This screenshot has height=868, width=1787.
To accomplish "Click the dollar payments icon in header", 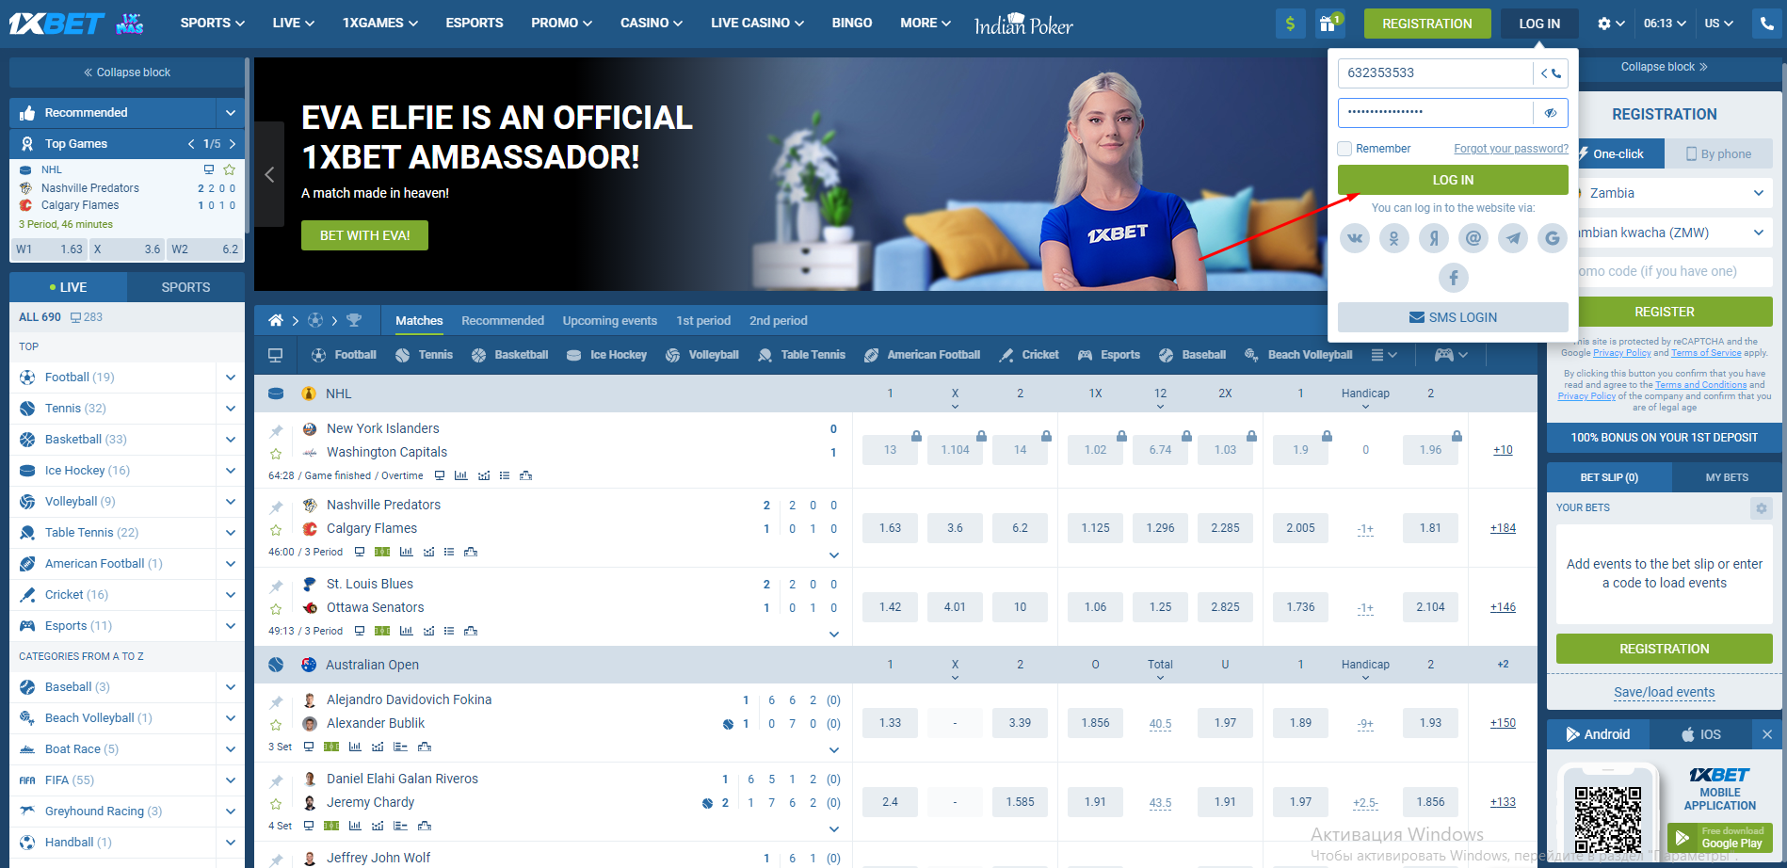I will pos(1290,24).
